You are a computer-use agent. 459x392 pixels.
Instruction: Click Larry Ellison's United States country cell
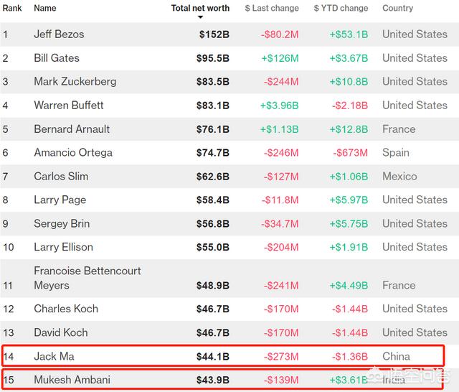[415, 247]
